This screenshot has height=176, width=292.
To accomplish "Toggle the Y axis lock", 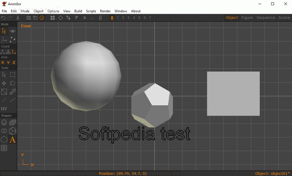I will 8,63.
